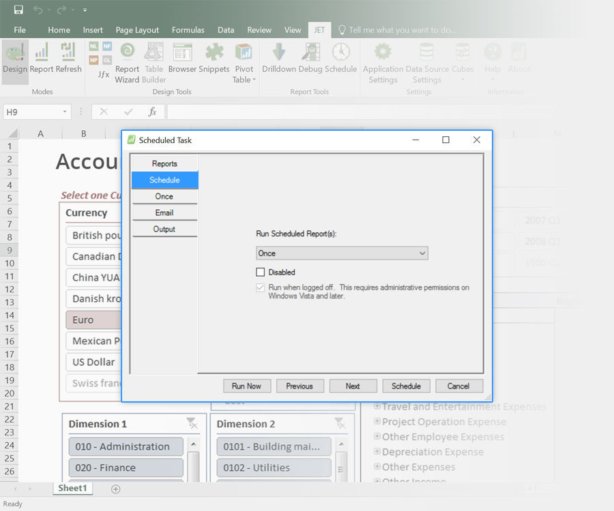
Task: Clear filter on Dimension 2 slicer
Action: point(340,423)
